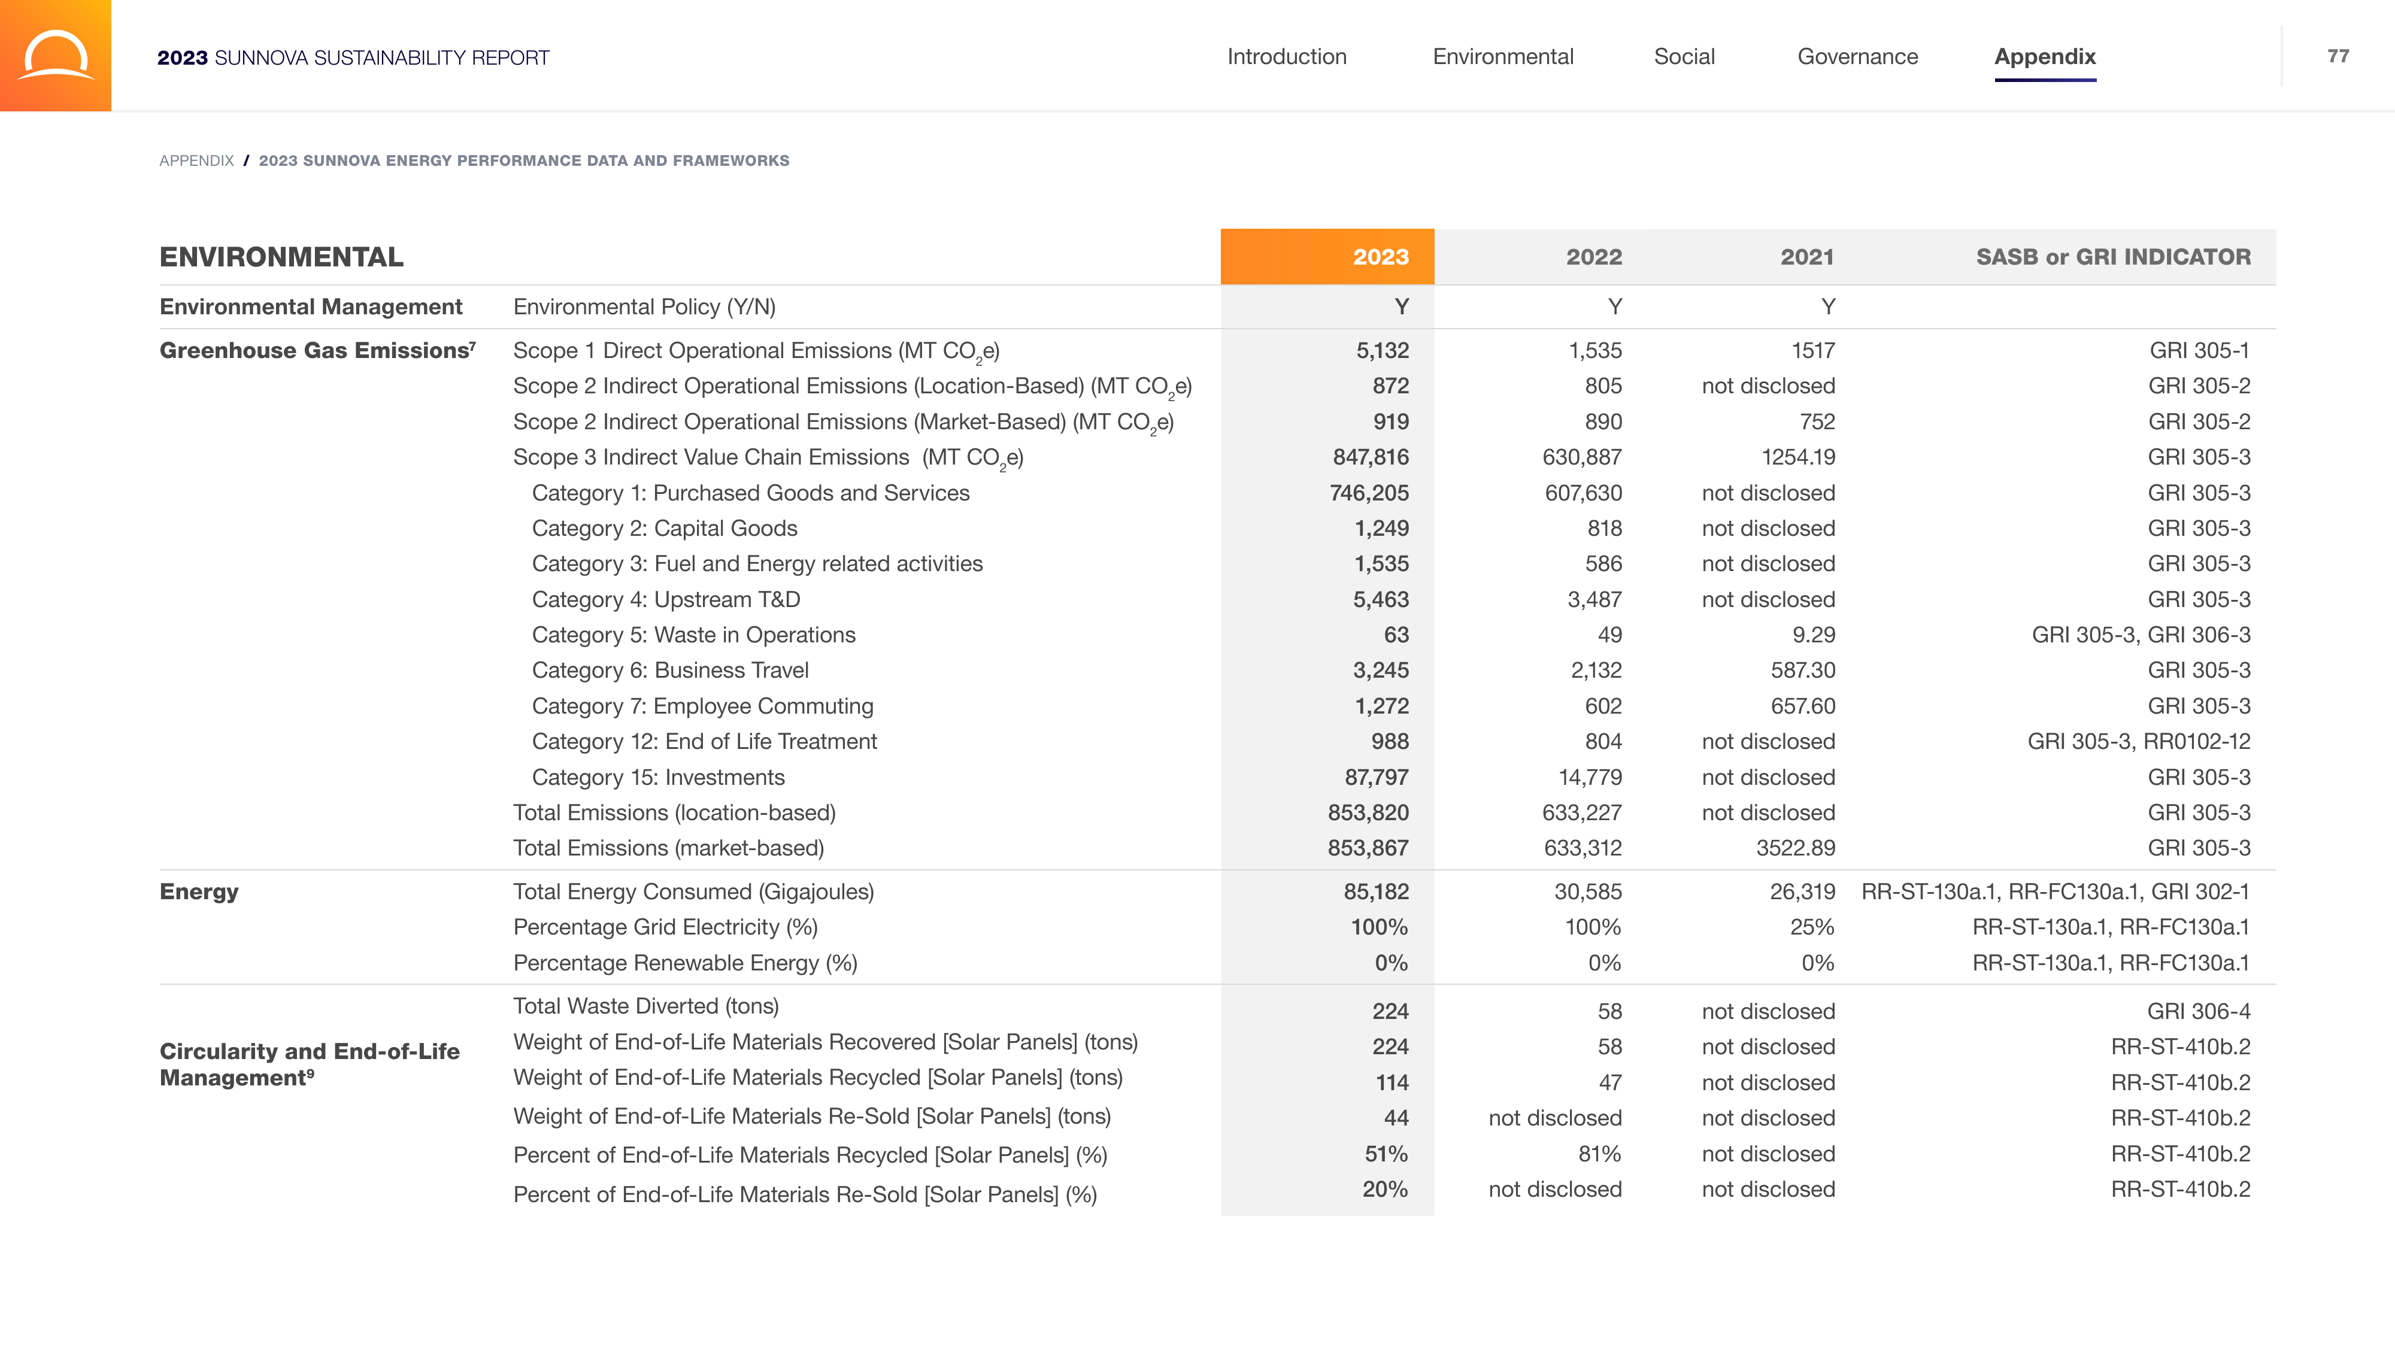Click the 2023 column header
This screenshot has width=2395, height=1347.
coord(1327,257)
